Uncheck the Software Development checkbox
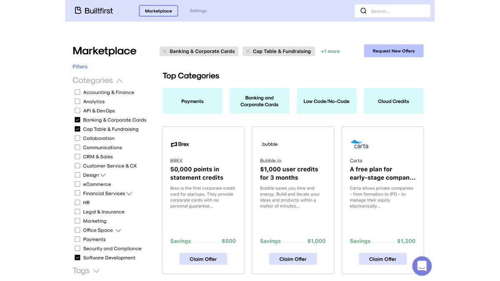Viewport: 500px width, 281px height. 77,257
